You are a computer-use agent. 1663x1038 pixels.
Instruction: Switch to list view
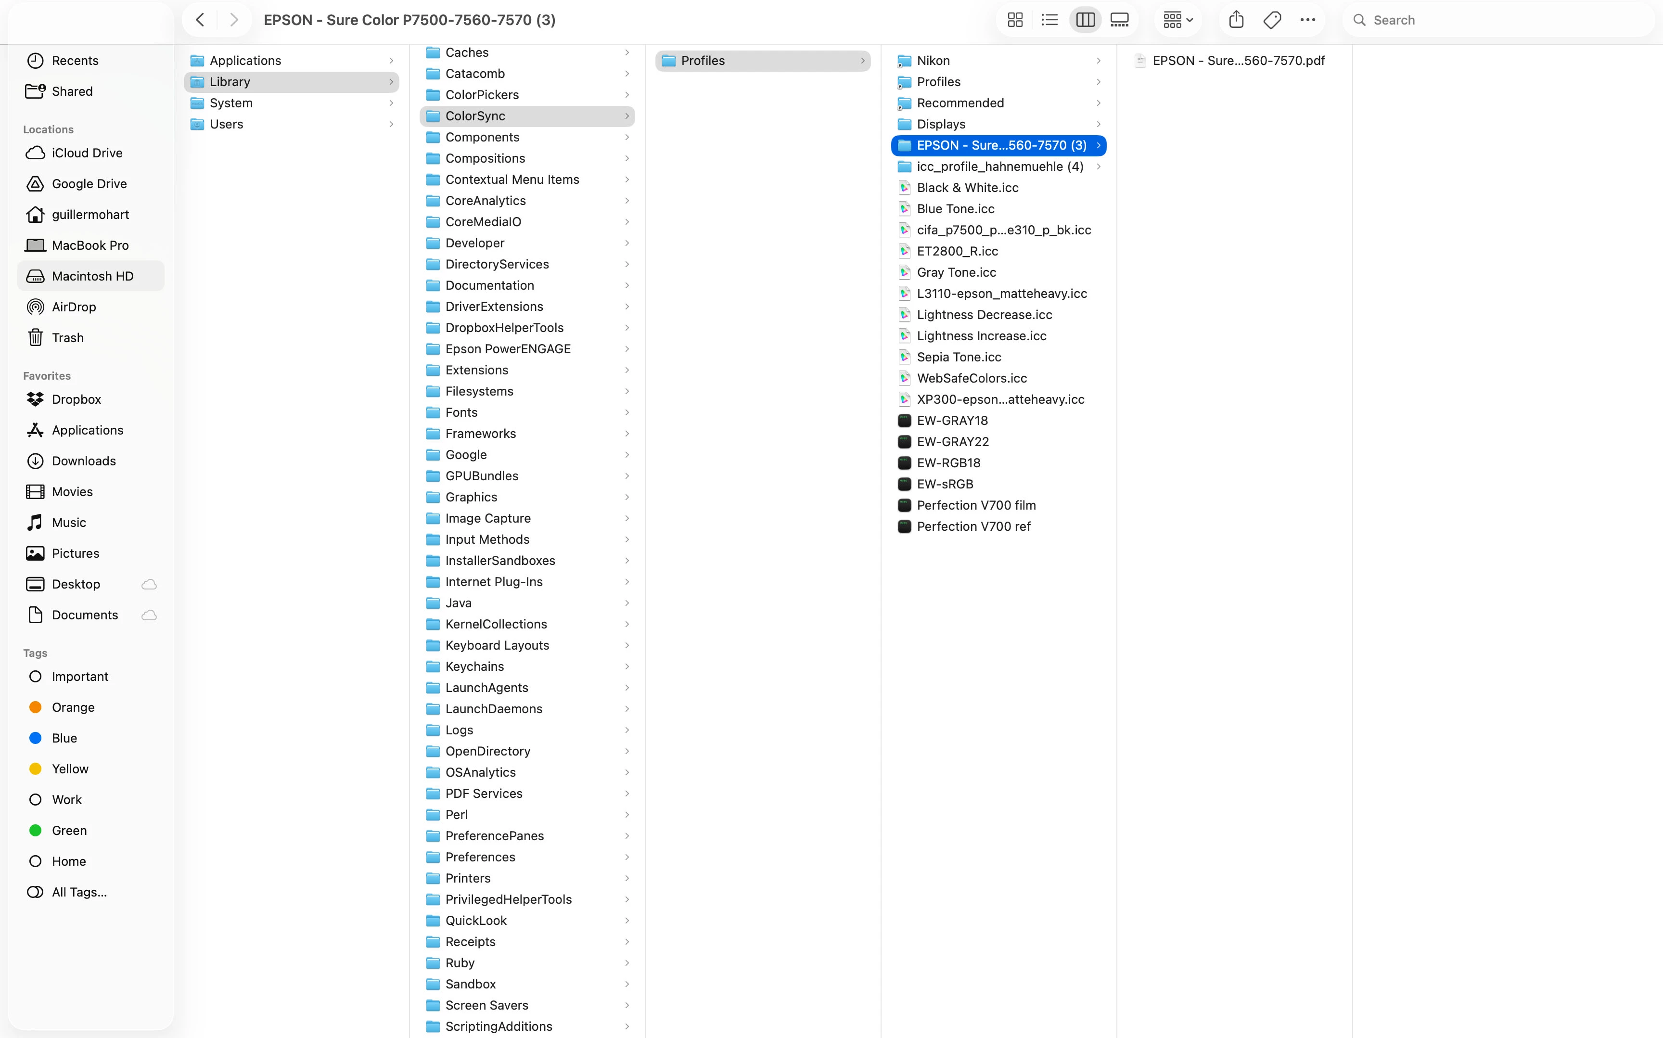(1049, 20)
